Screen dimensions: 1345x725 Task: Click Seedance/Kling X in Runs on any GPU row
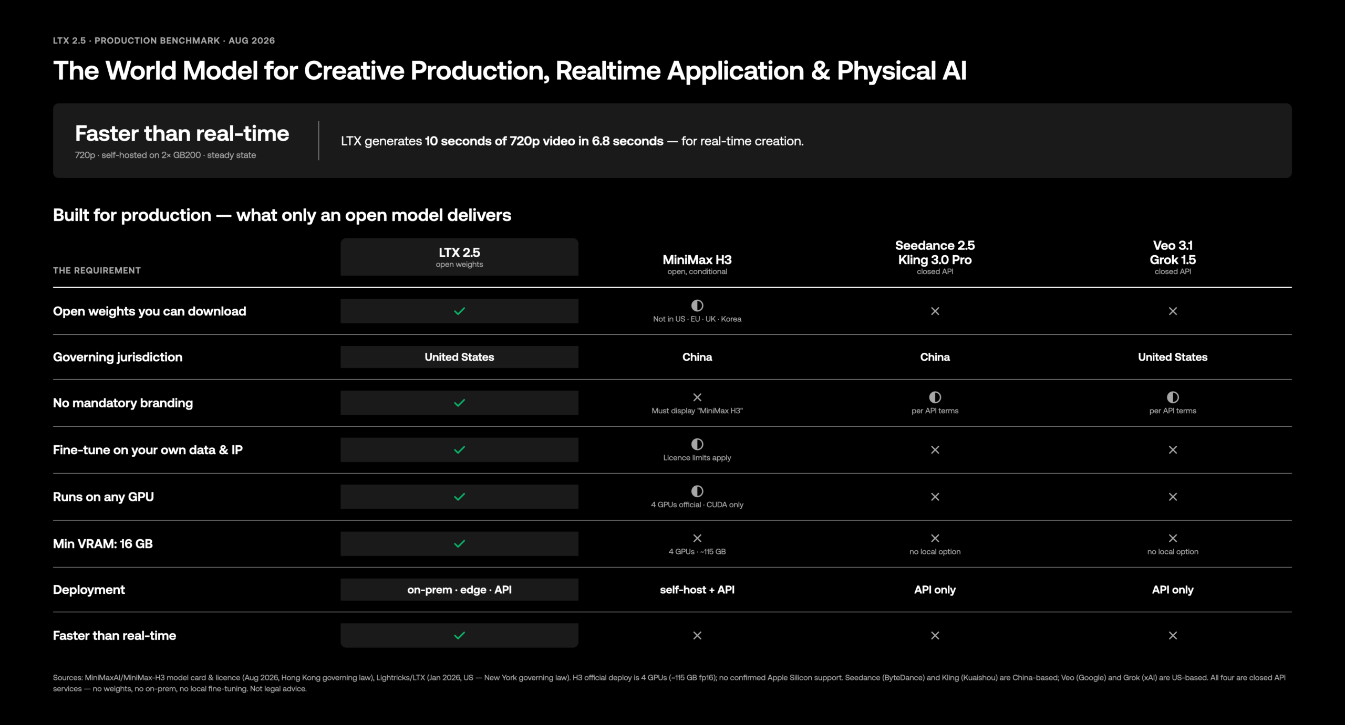(935, 497)
